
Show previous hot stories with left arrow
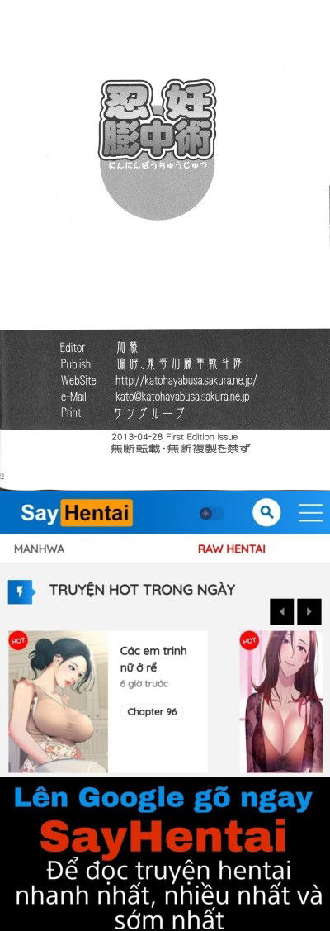pyautogui.click(x=281, y=611)
